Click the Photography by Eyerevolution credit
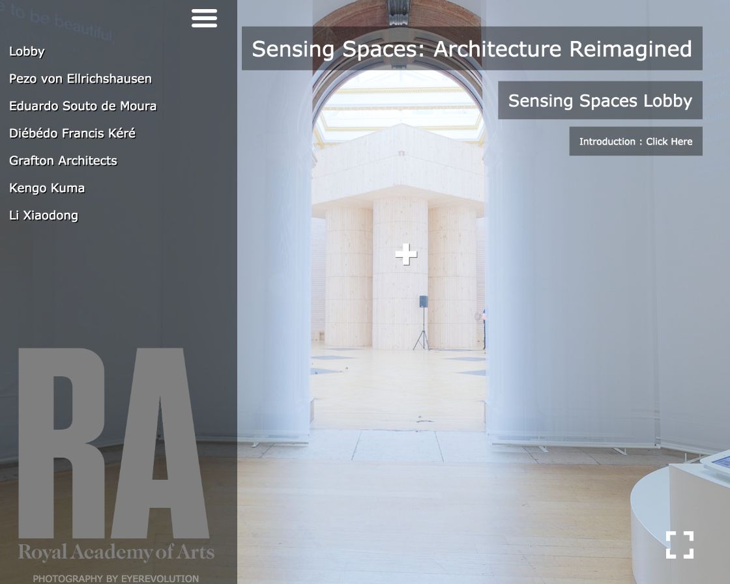The image size is (730, 584). [115, 578]
